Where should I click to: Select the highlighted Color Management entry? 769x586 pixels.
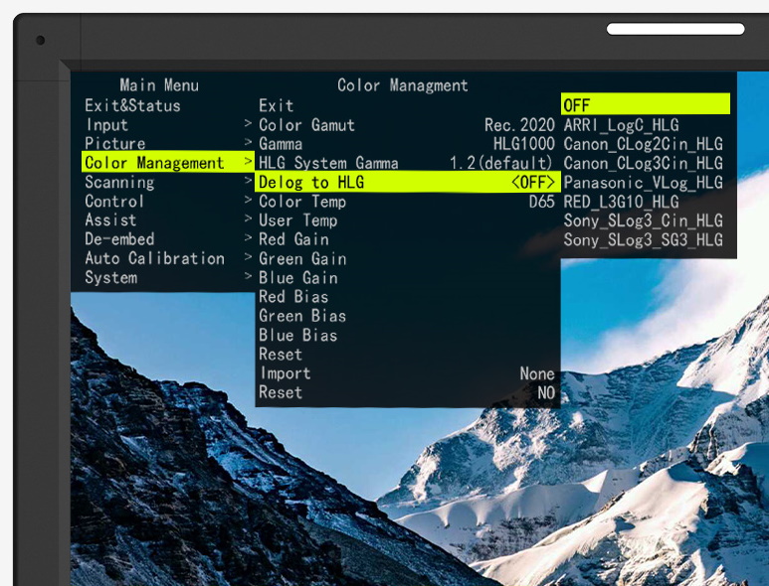point(168,162)
